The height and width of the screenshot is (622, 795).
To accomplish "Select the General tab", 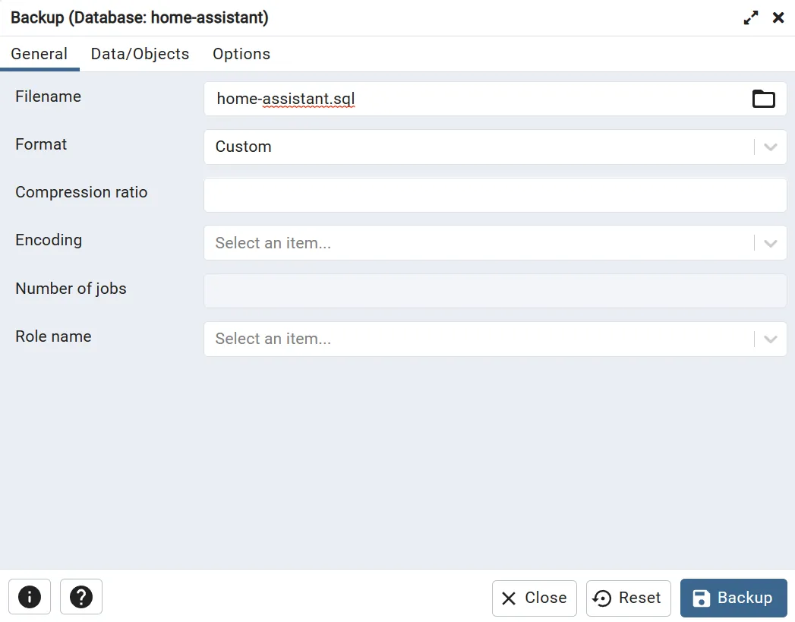I will [39, 54].
